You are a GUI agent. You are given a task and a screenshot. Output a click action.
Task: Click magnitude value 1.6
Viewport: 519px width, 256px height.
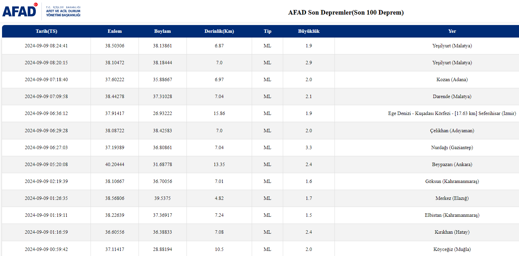tap(309, 181)
